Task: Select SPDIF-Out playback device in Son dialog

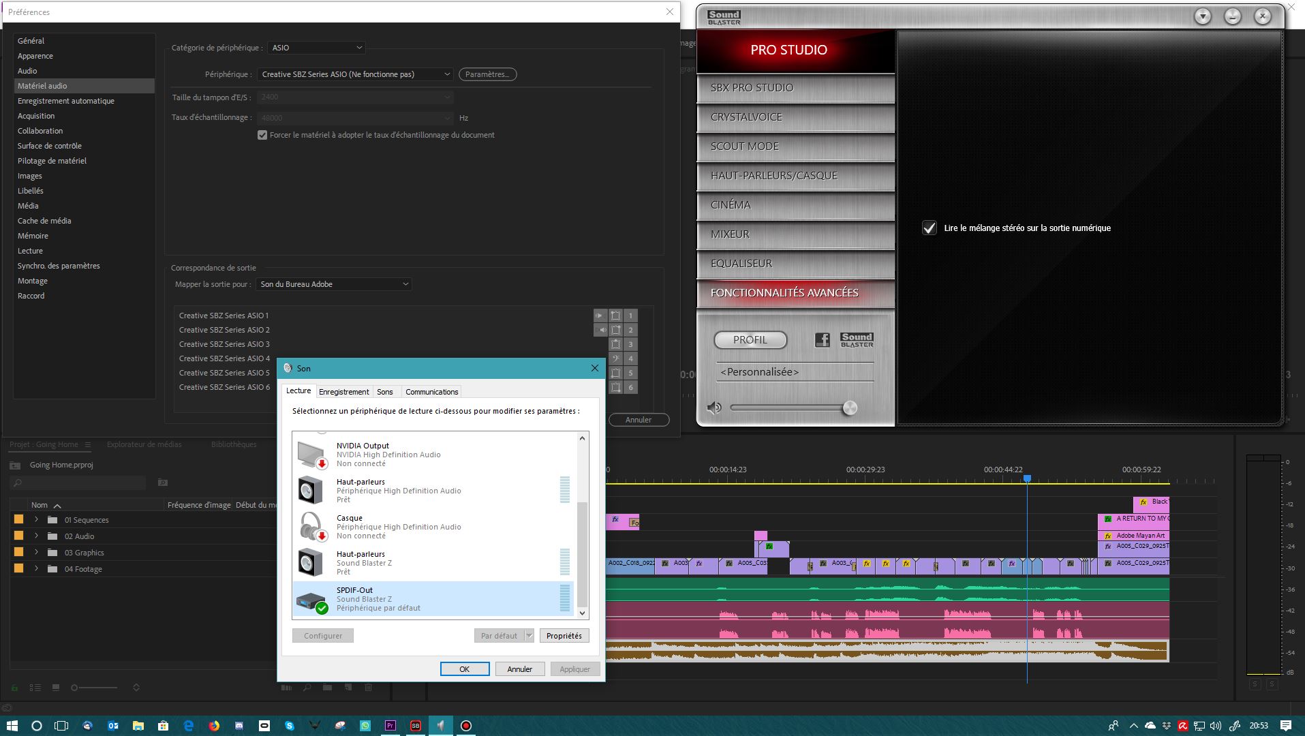Action: tap(433, 599)
